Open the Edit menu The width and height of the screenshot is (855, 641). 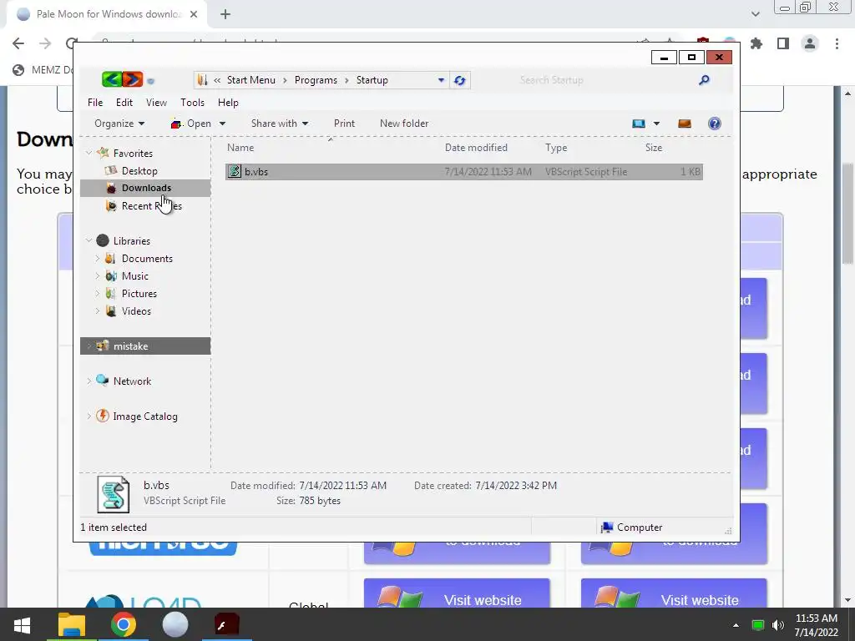point(124,103)
